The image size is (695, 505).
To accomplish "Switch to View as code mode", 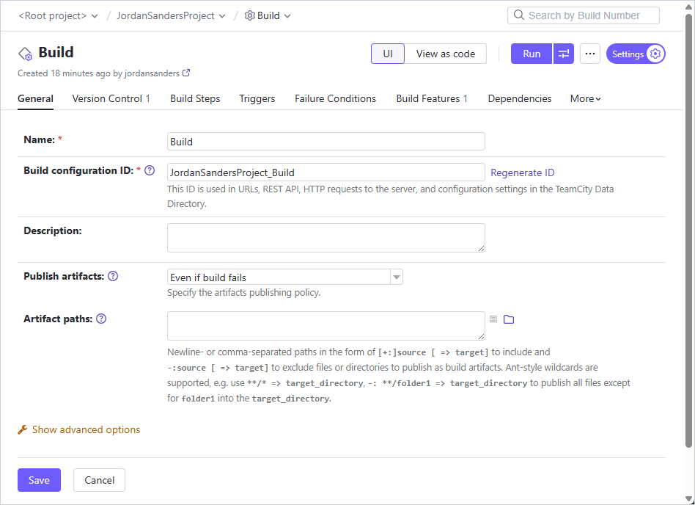I will pyautogui.click(x=446, y=54).
